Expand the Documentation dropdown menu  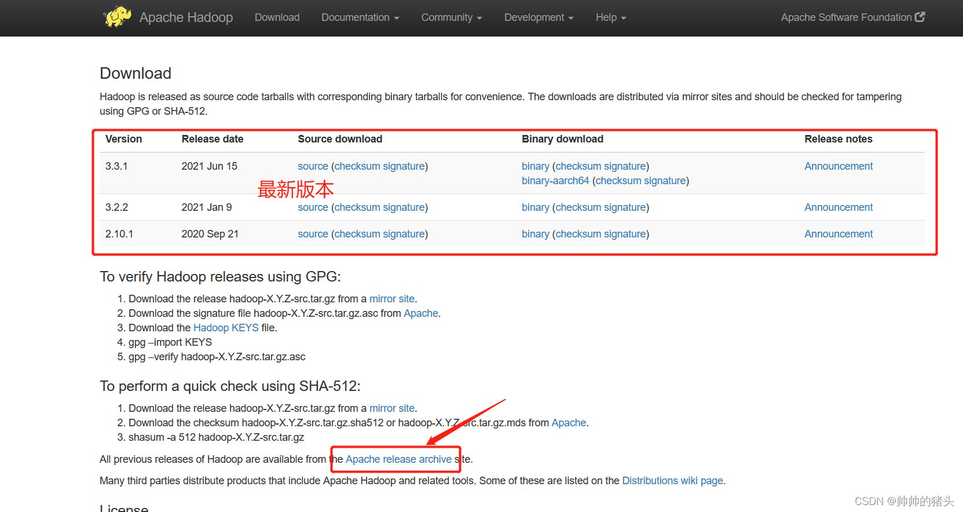tap(360, 17)
